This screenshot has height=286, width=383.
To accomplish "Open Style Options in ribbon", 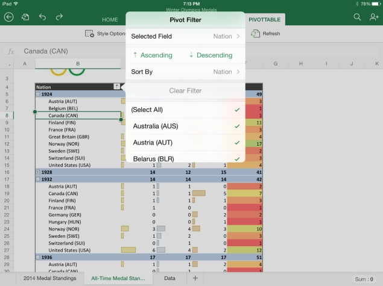I will tap(104, 34).
